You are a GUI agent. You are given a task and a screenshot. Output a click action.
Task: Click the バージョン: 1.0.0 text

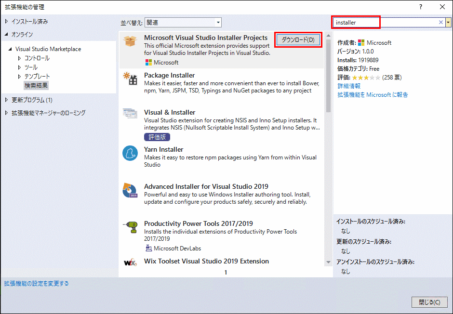(355, 52)
